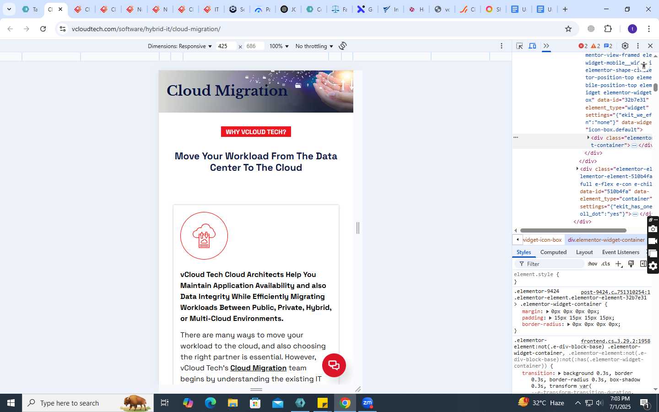Close the DevTools panel
The width and height of the screenshot is (659, 412).
(x=650, y=46)
